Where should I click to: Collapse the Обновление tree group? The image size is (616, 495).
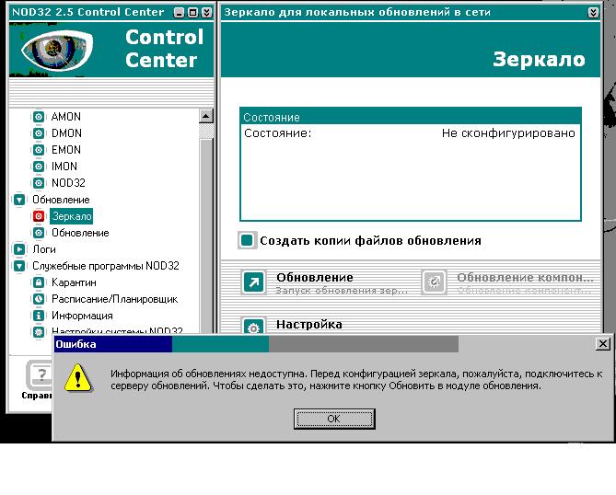tap(20, 200)
